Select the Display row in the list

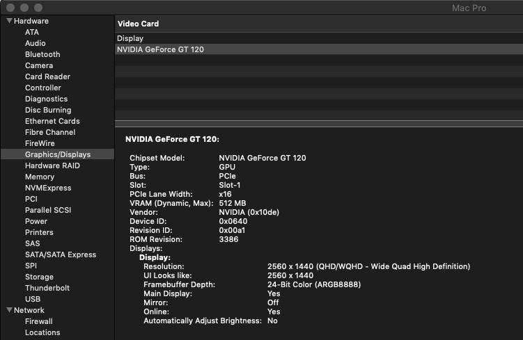coord(319,38)
